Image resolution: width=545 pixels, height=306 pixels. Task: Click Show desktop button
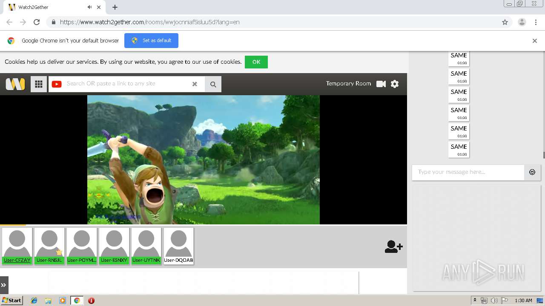click(x=540, y=300)
